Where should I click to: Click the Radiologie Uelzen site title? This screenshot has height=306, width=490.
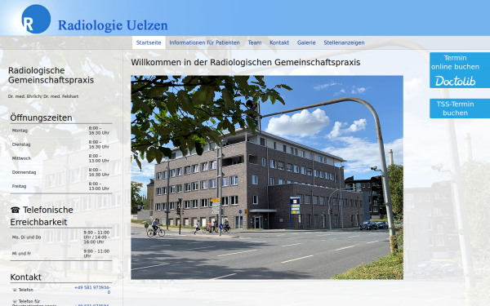point(113,25)
